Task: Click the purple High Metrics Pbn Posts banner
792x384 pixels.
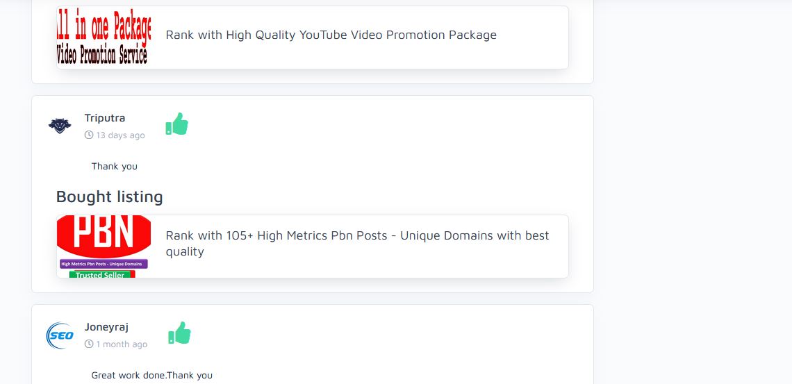Action: 104,264
